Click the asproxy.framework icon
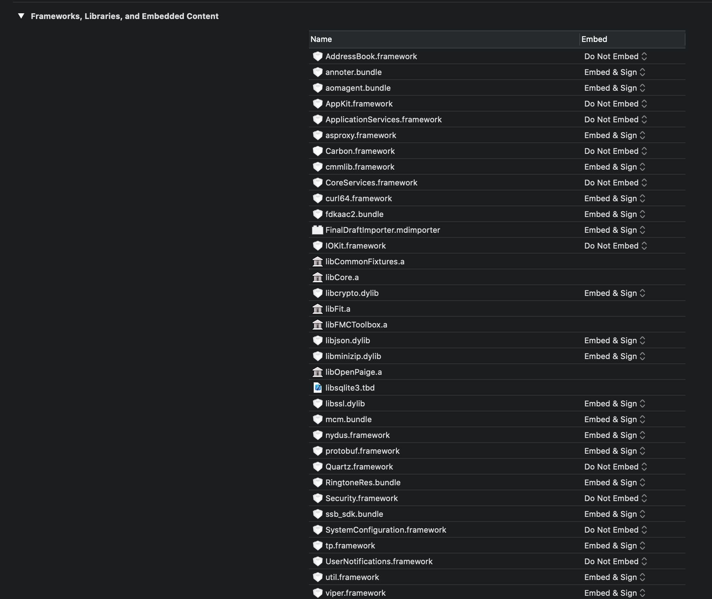The image size is (712, 599). (x=318, y=135)
